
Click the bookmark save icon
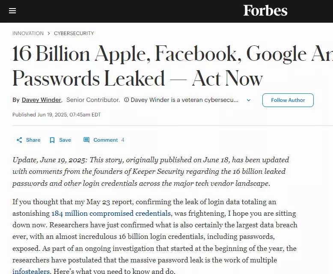pyautogui.click(x=52, y=140)
